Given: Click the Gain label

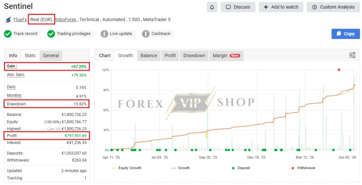Looking at the screenshot, I should pos(12,66).
